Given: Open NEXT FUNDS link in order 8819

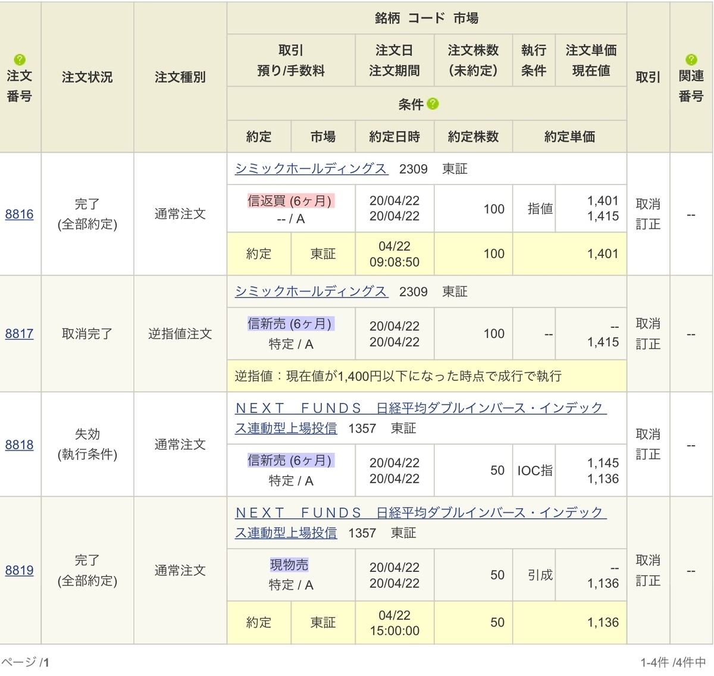Looking at the screenshot, I should (420, 522).
